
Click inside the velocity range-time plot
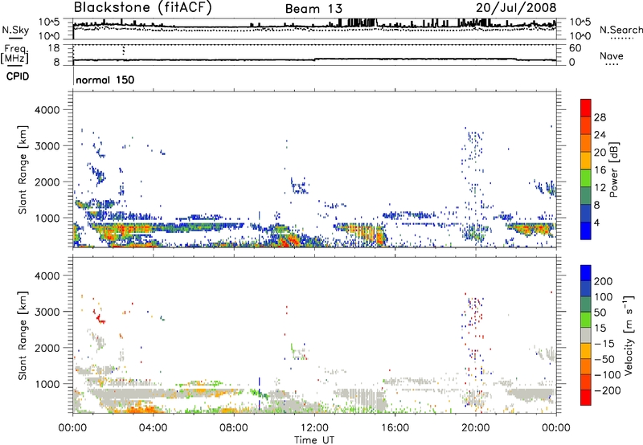[314, 335]
